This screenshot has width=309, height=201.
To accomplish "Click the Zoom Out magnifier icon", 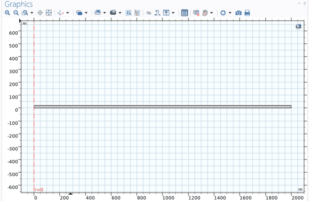I will [16, 13].
